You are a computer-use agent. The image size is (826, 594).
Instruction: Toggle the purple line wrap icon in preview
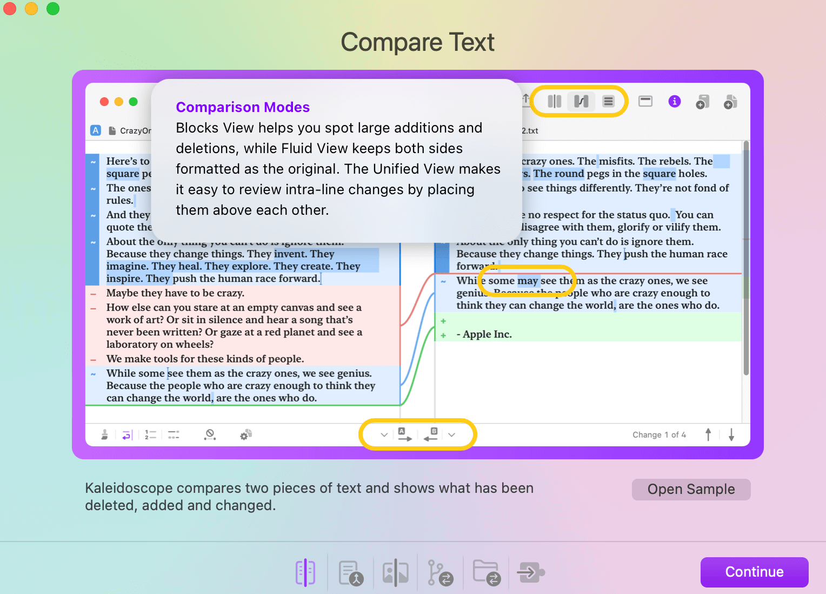click(x=126, y=434)
